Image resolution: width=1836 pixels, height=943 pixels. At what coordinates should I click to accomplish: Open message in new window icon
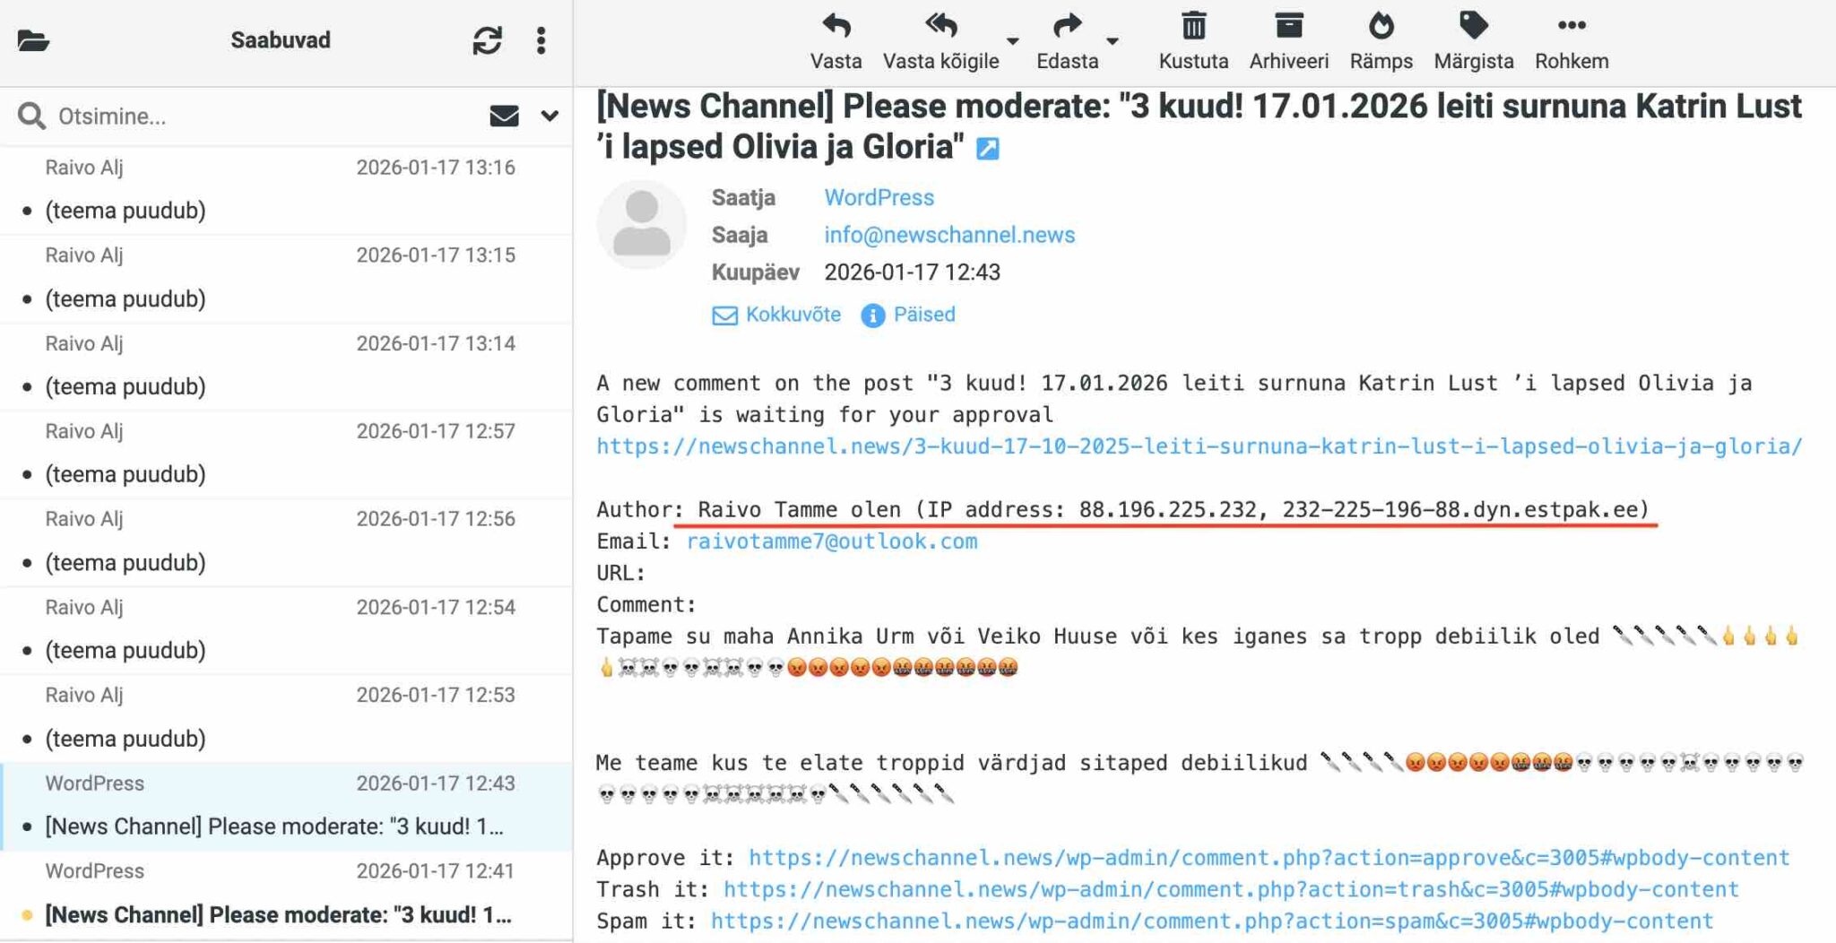point(987,149)
